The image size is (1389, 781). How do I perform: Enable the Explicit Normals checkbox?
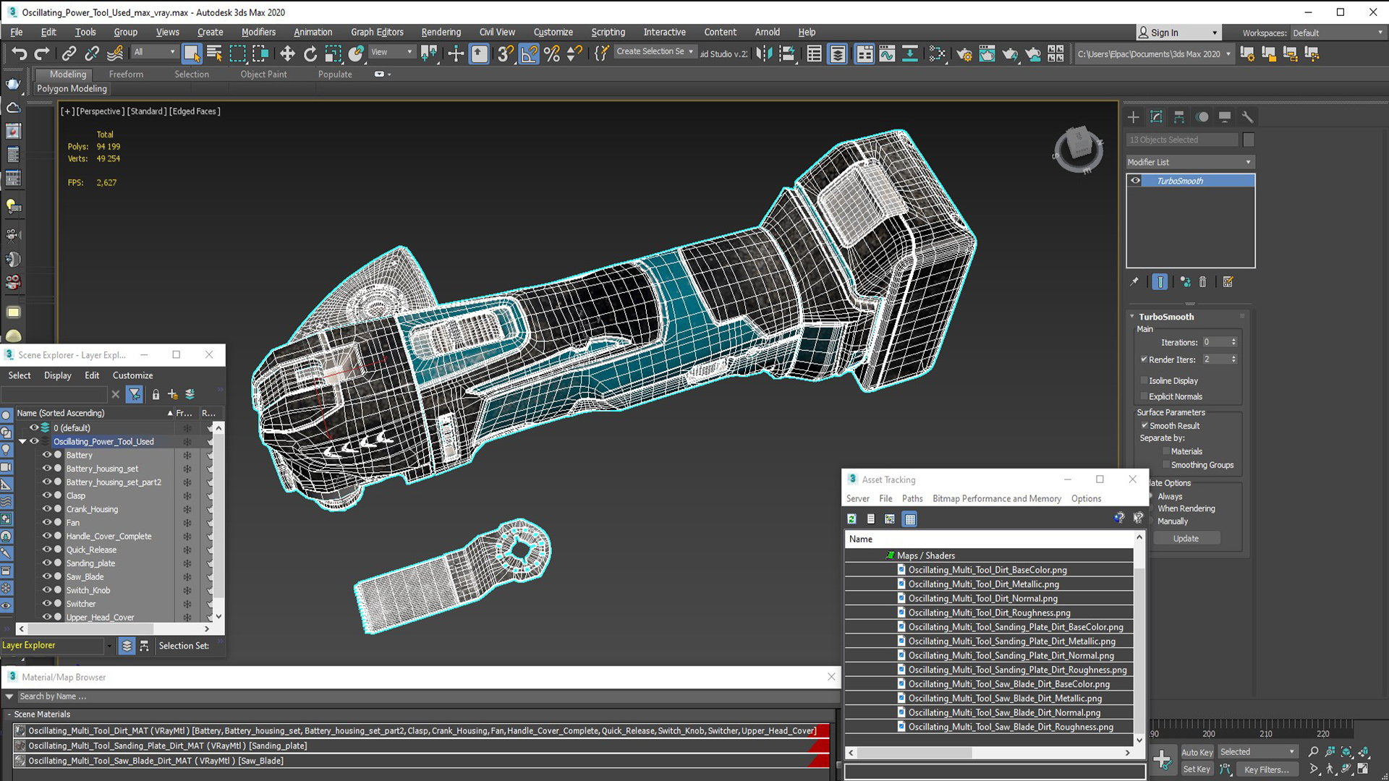pyautogui.click(x=1144, y=396)
